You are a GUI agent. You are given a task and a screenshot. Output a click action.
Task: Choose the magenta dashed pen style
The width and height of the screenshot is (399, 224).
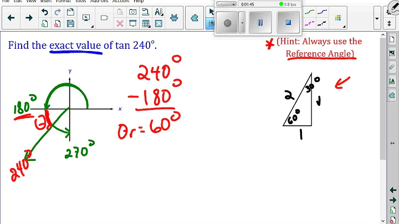[309, 24]
